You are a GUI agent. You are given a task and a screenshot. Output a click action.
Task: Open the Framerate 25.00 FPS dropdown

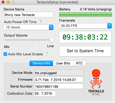(x=85, y=26)
